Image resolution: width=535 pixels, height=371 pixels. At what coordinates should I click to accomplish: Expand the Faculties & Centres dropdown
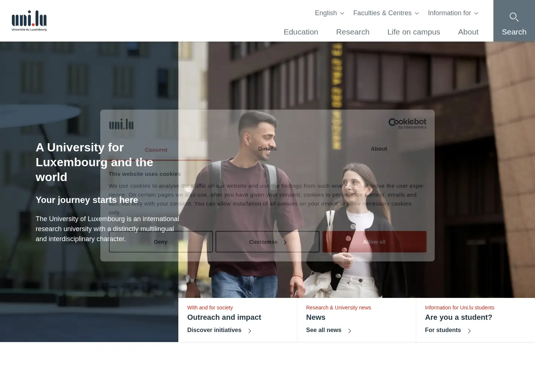[x=386, y=13]
